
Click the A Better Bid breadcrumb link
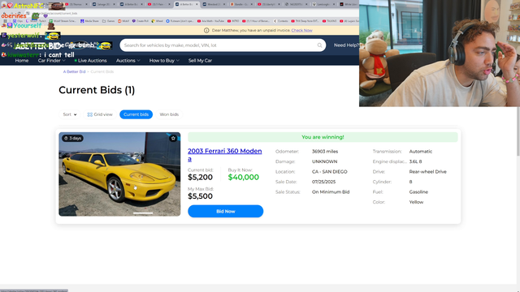click(74, 72)
